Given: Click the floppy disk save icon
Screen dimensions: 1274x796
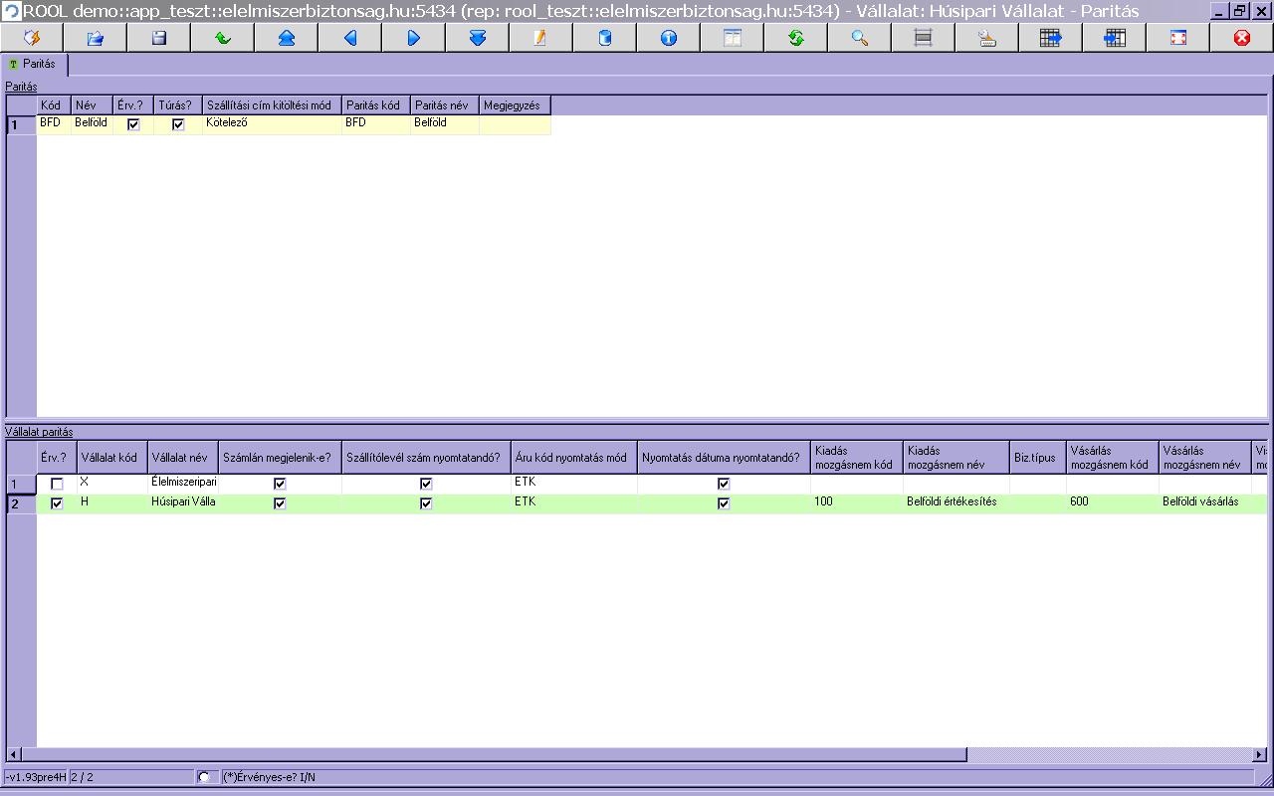Looking at the screenshot, I should click(x=159, y=38).
